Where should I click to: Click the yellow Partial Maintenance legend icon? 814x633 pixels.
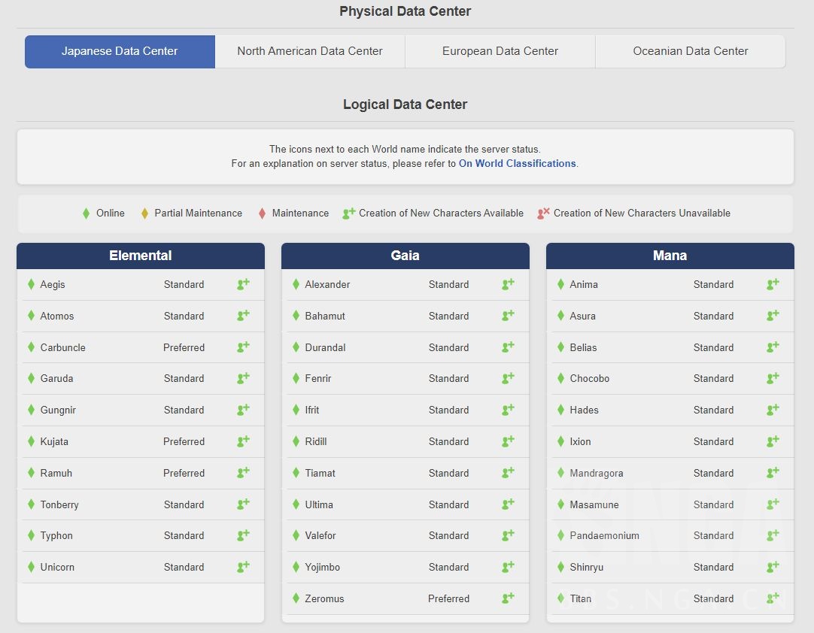click(144, 214)
